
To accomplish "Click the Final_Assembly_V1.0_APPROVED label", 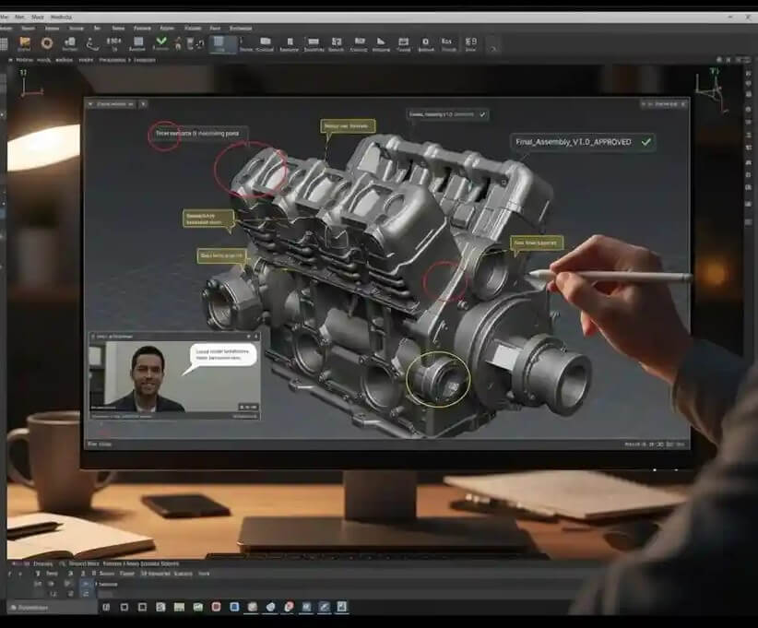I will pos(574,143).
